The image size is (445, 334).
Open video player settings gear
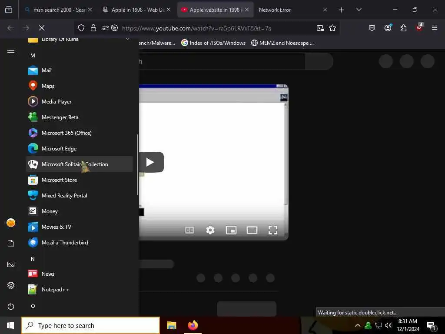click(210, 230)
